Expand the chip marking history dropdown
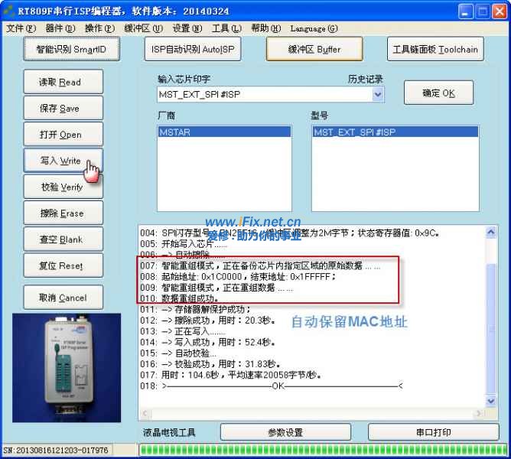This screenshot has width=511, height=459. coord(378,94)
